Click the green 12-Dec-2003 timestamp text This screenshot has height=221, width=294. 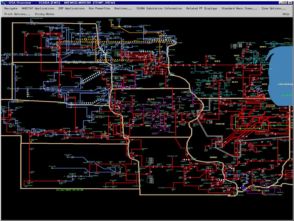pos(70,190)
